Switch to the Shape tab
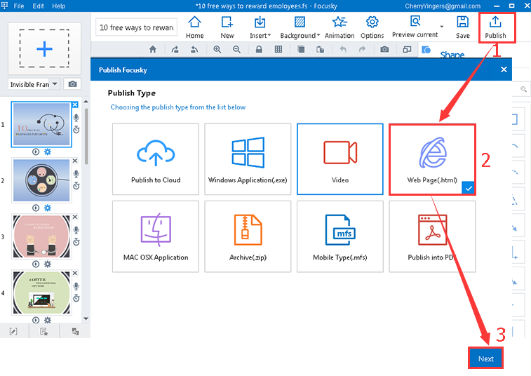The image size is (531, 376). tap(452, 54)
